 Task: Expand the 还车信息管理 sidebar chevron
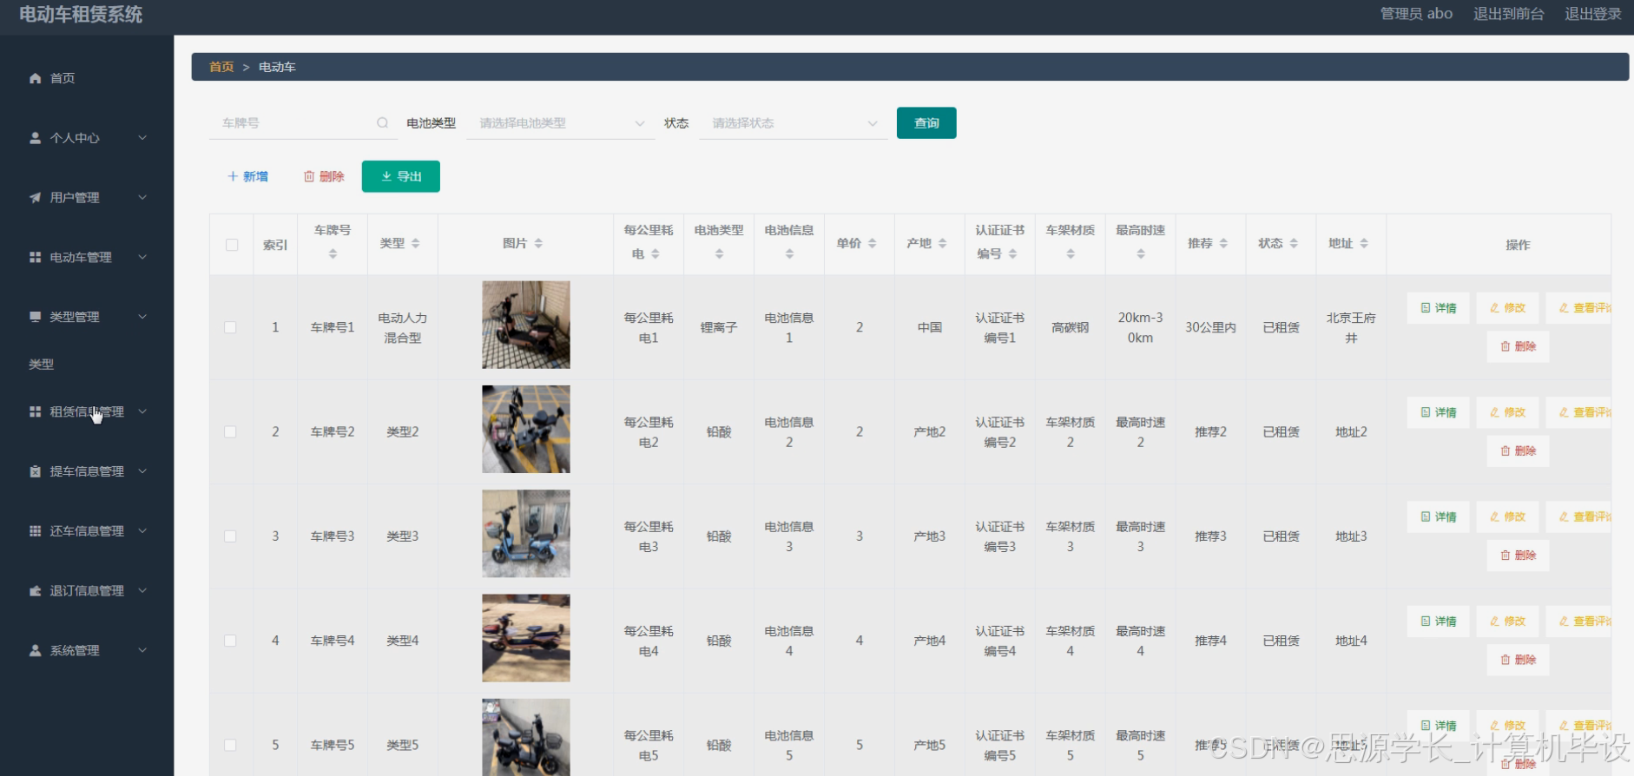point(142,531)
